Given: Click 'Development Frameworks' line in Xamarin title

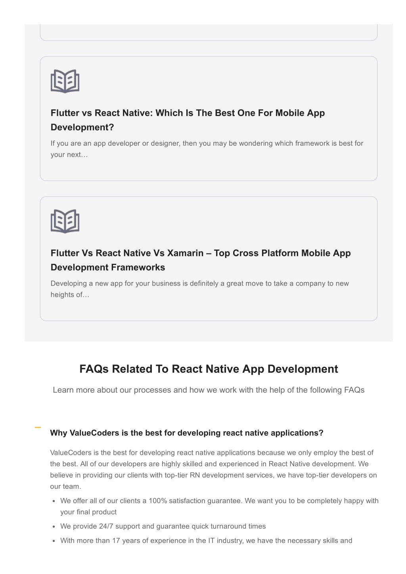Looking at the screenshot, I should [x=108, y=267].
